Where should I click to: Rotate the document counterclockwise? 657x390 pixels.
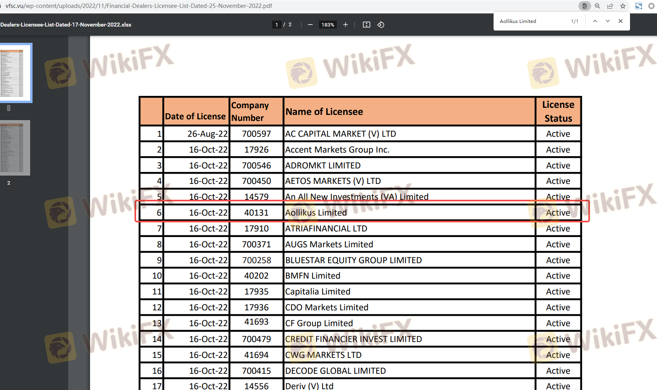tap(381, 25)
